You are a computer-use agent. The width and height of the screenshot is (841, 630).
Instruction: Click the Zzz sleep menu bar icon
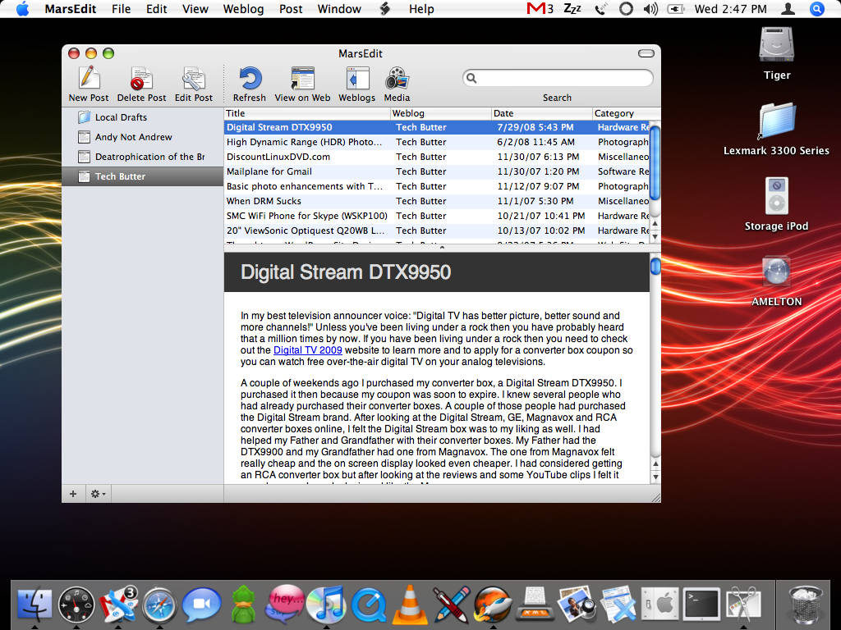click(x=572, y=8)
